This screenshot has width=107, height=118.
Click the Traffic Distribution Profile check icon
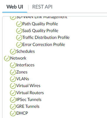(x=19, y=38)
